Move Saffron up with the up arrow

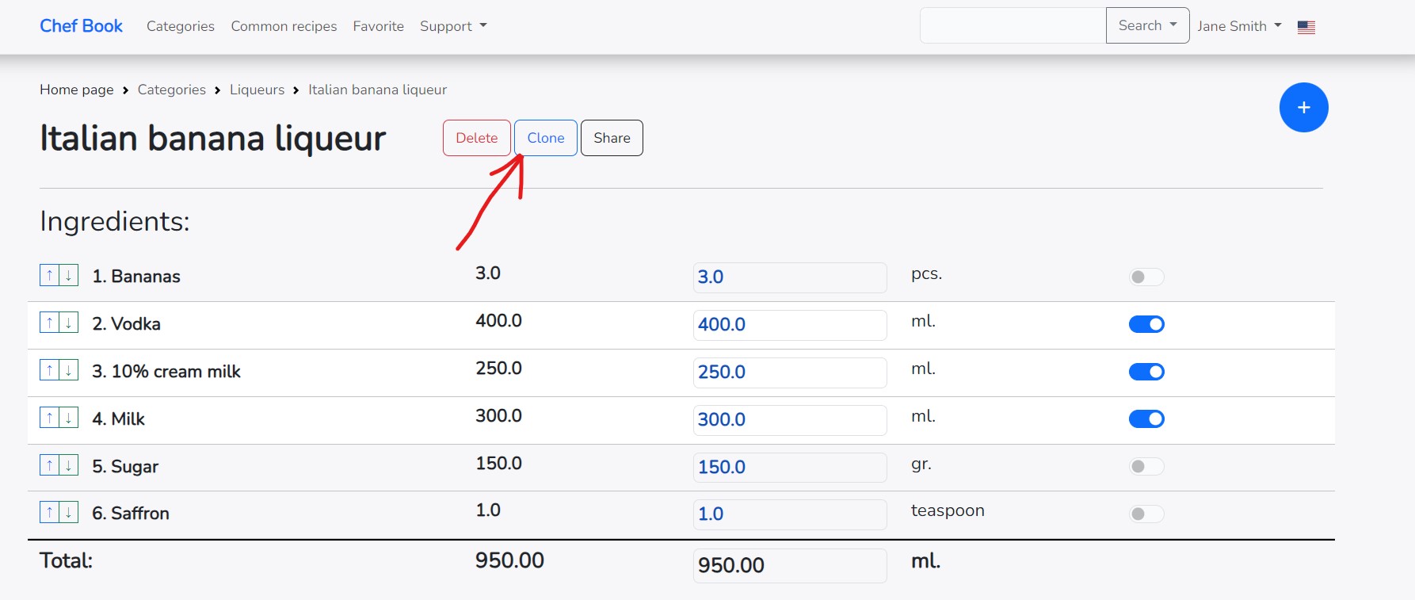[49, 513]
